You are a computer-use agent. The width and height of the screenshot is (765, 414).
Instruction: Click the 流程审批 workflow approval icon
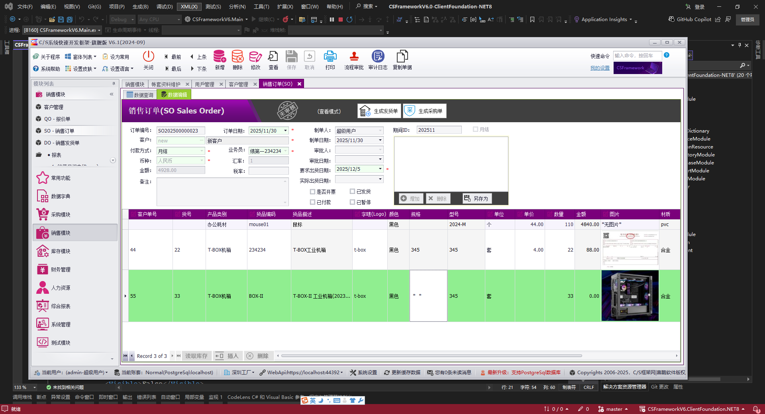point(354,60)
